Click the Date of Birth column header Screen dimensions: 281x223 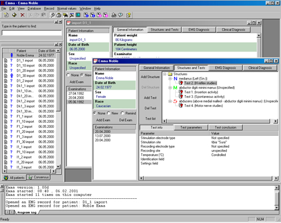click(46, 51)
